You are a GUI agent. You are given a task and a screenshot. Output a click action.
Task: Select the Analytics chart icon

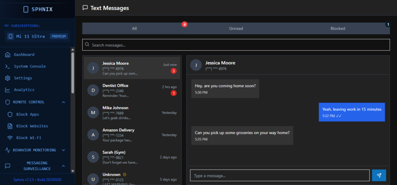[7, 90]
